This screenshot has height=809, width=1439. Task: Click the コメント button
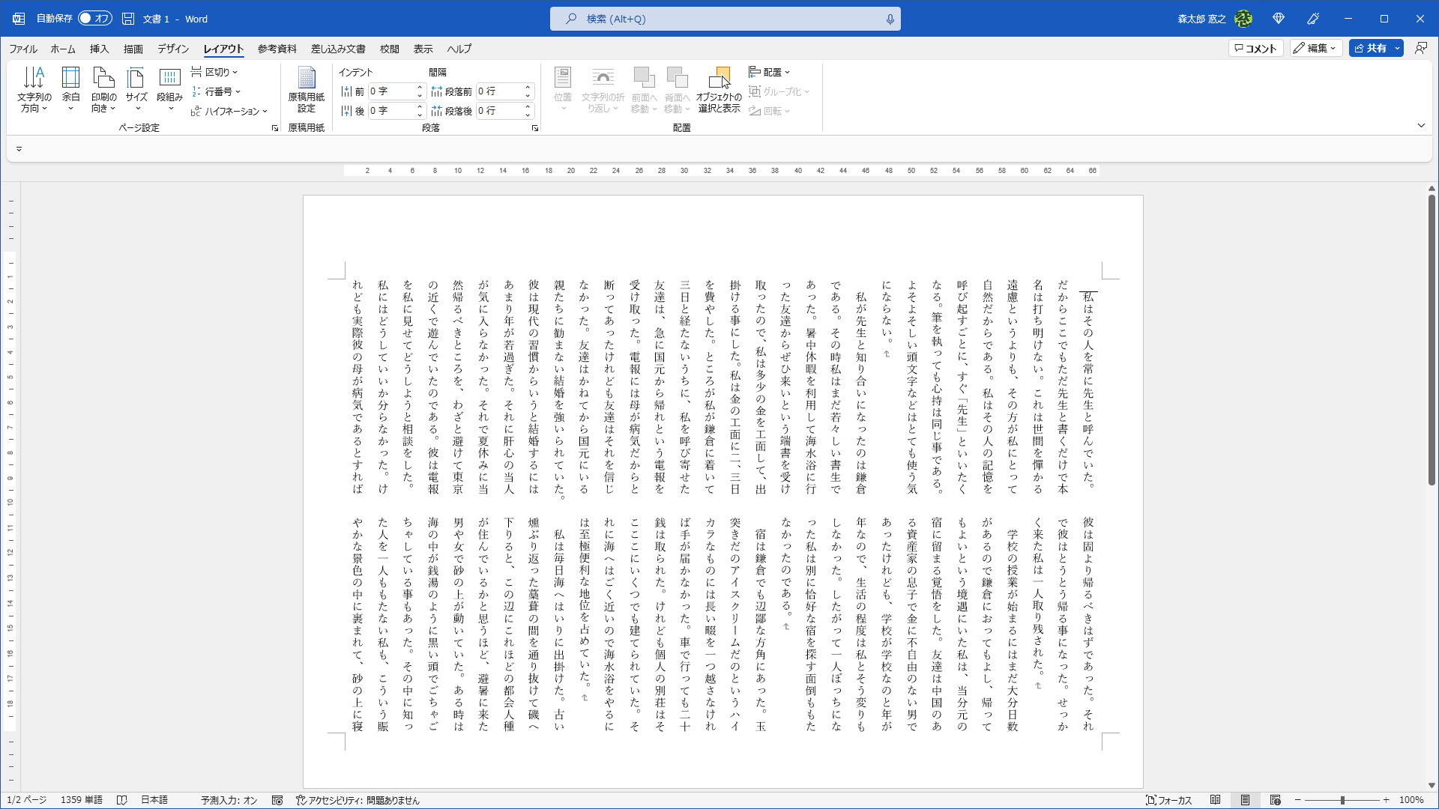tap(1255, 48)
